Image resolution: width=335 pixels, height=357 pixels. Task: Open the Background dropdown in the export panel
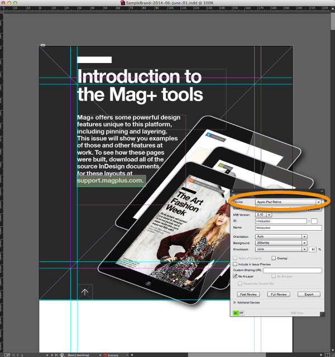point(281,243)
